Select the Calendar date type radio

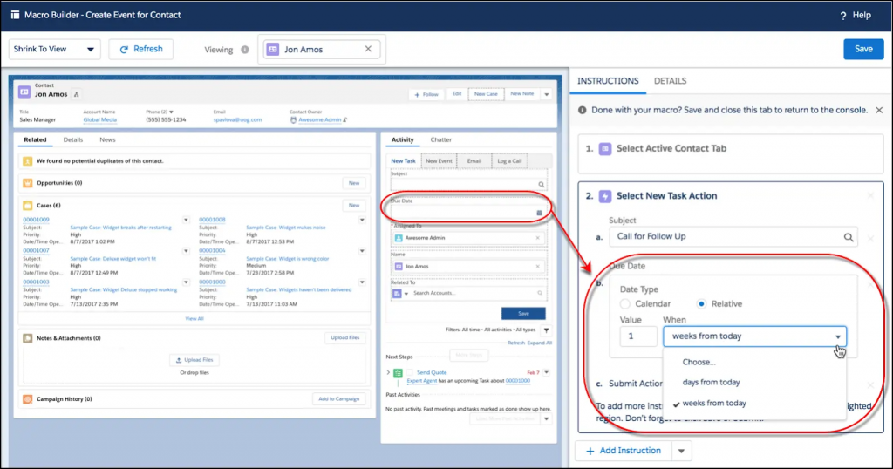[x=625, y=304]
